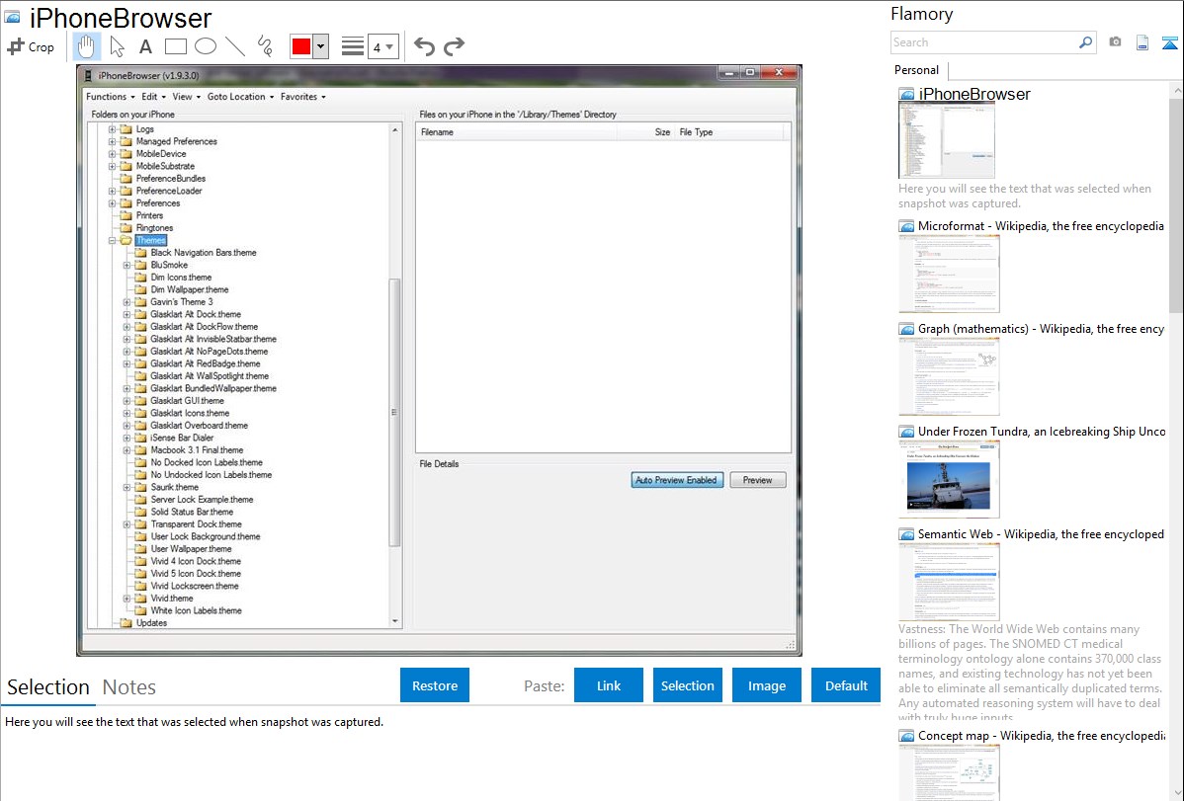Open the Goto Location menu

[240, 97]
